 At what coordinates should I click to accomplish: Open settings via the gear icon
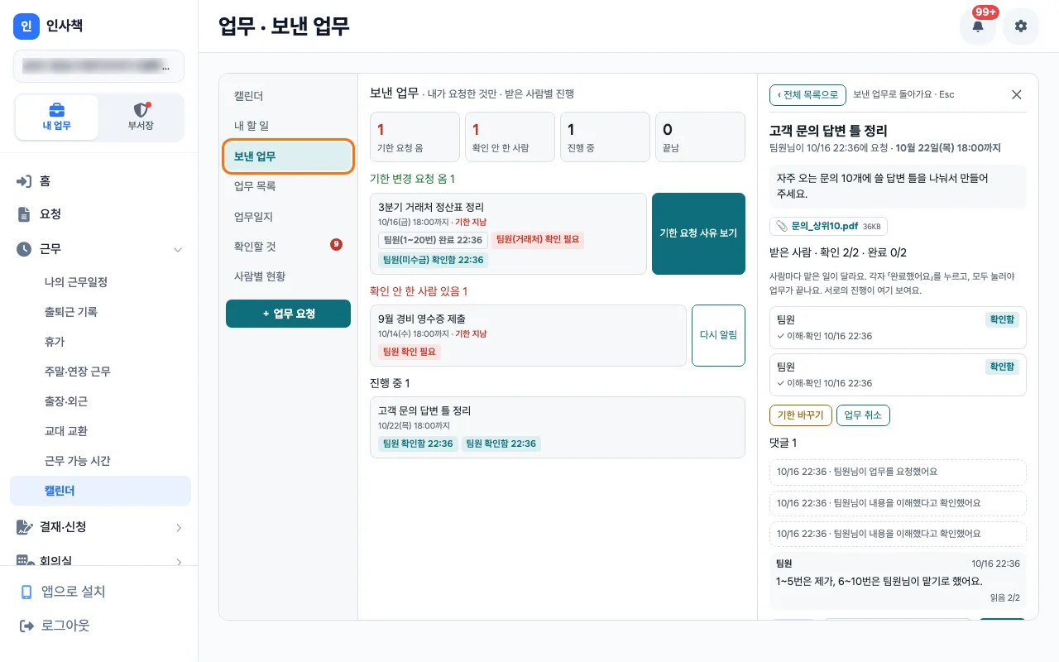[1021, 26]
